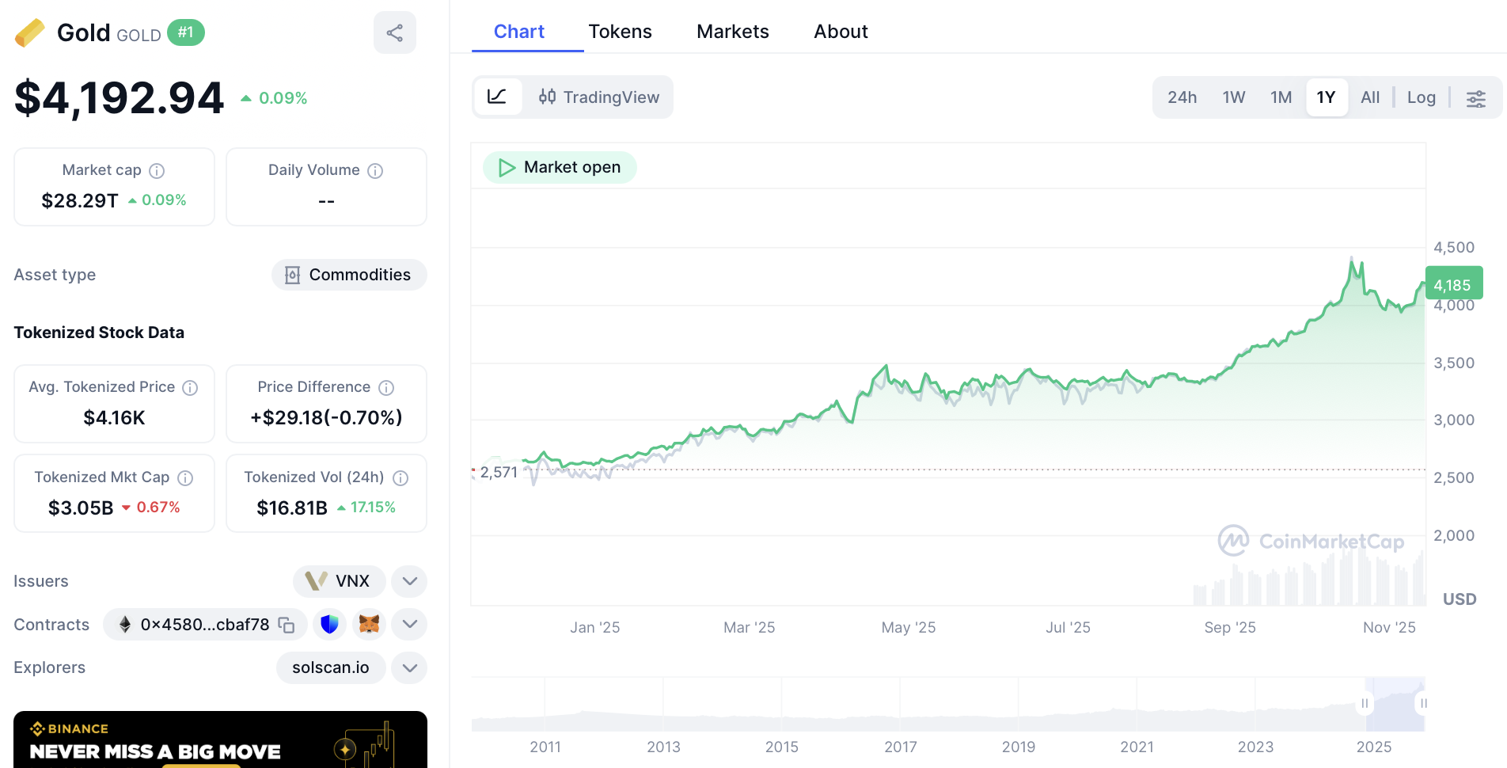Grab the left handle of timeline range slider
The height and width of the screenshot is (768, 1507).
(x=1365, y=703)
